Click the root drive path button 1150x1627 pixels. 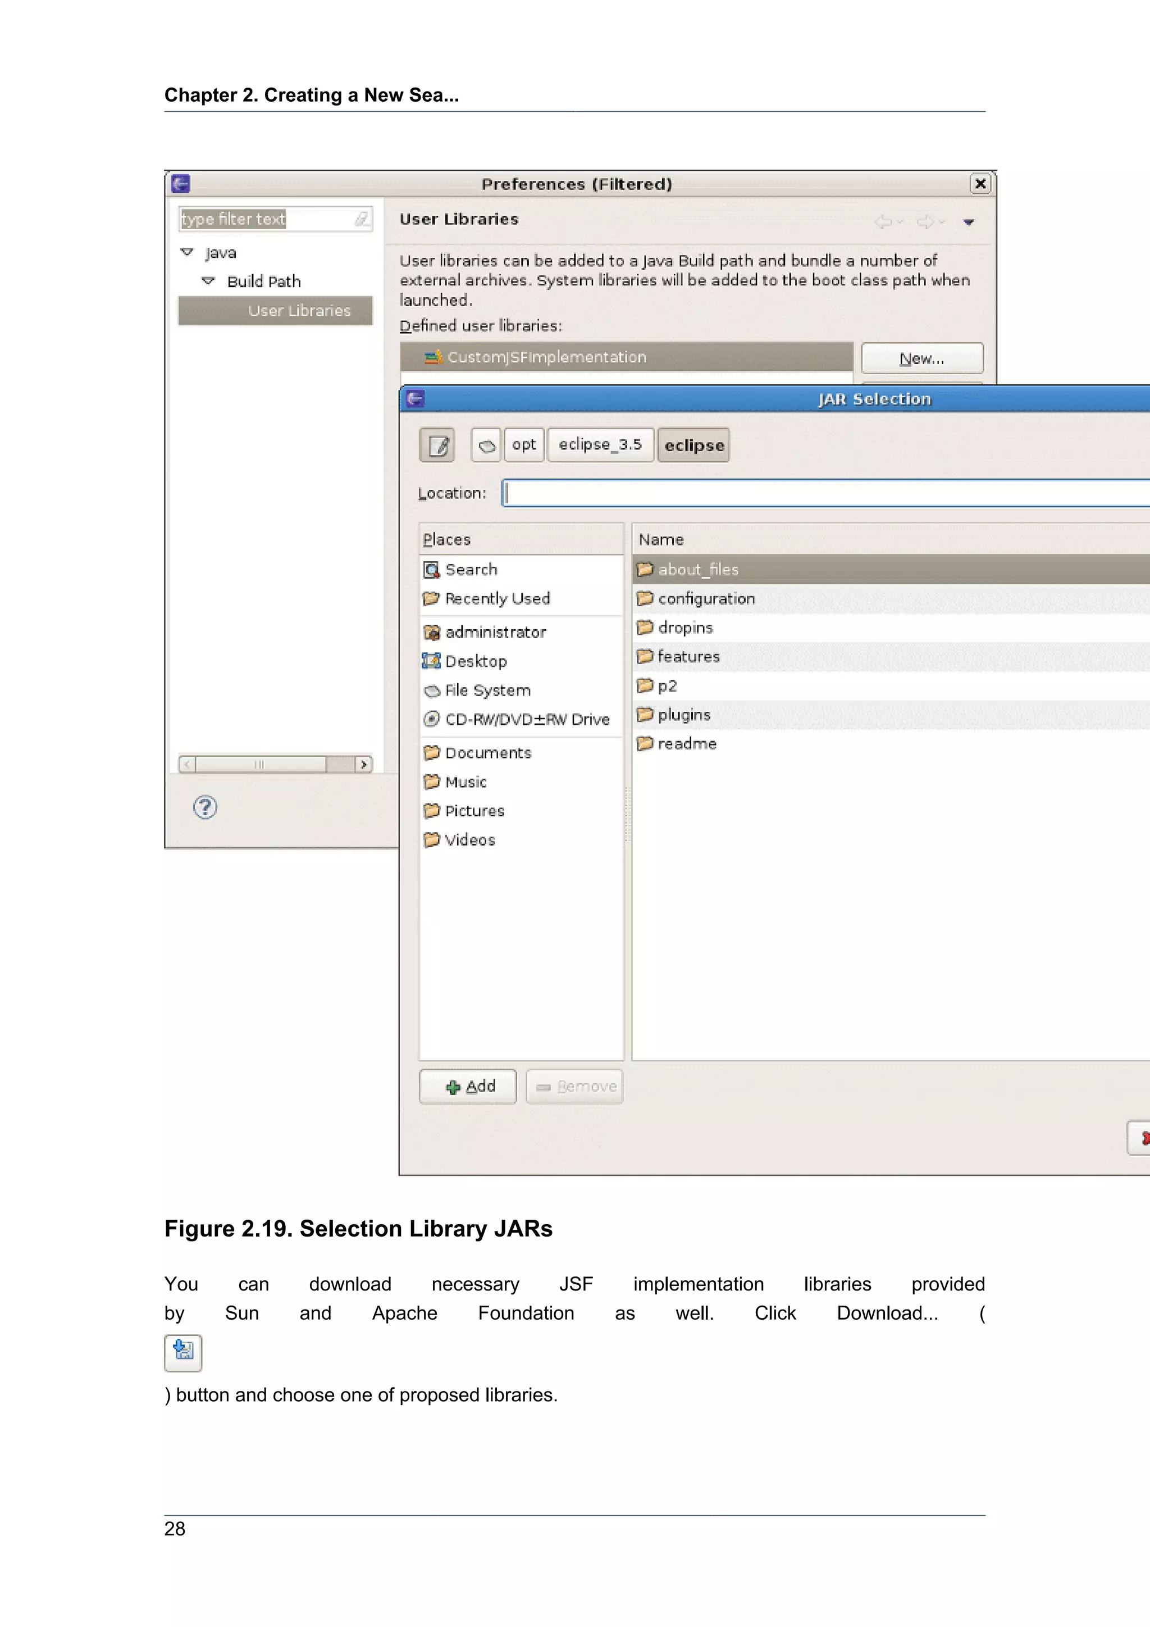486,445
